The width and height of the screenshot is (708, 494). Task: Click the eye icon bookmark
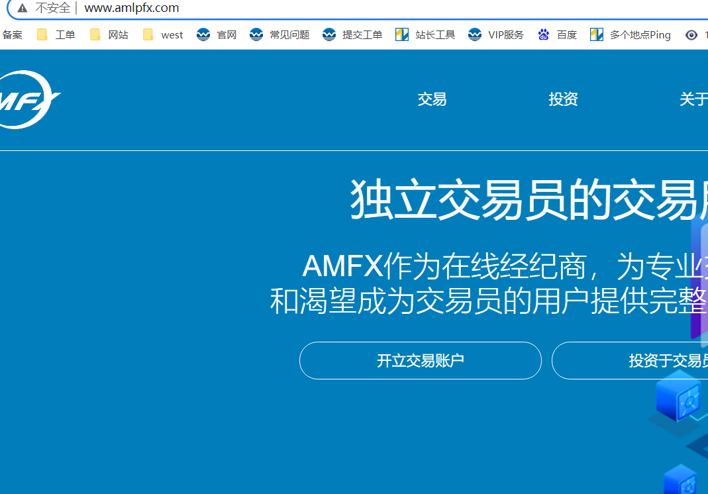(x=691, y=35)
